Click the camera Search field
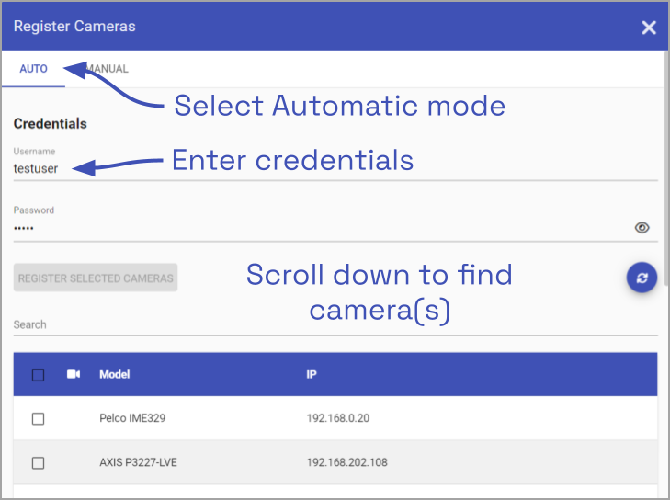The width and height of the screenshot is (670, 500). [x=331, y=324]
